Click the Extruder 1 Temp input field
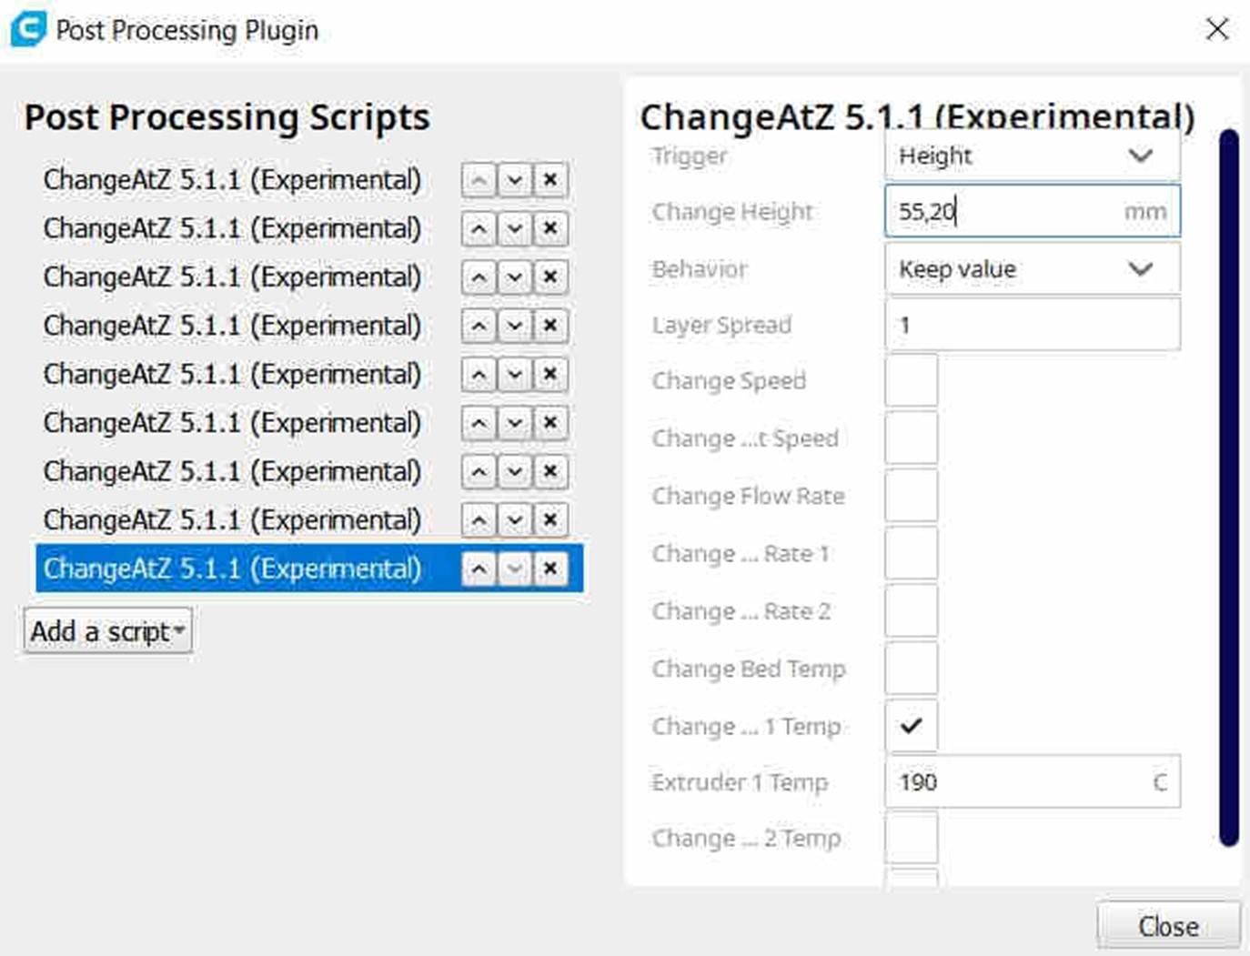This screenshot has height=956, width=1250. coord(1019,782)
